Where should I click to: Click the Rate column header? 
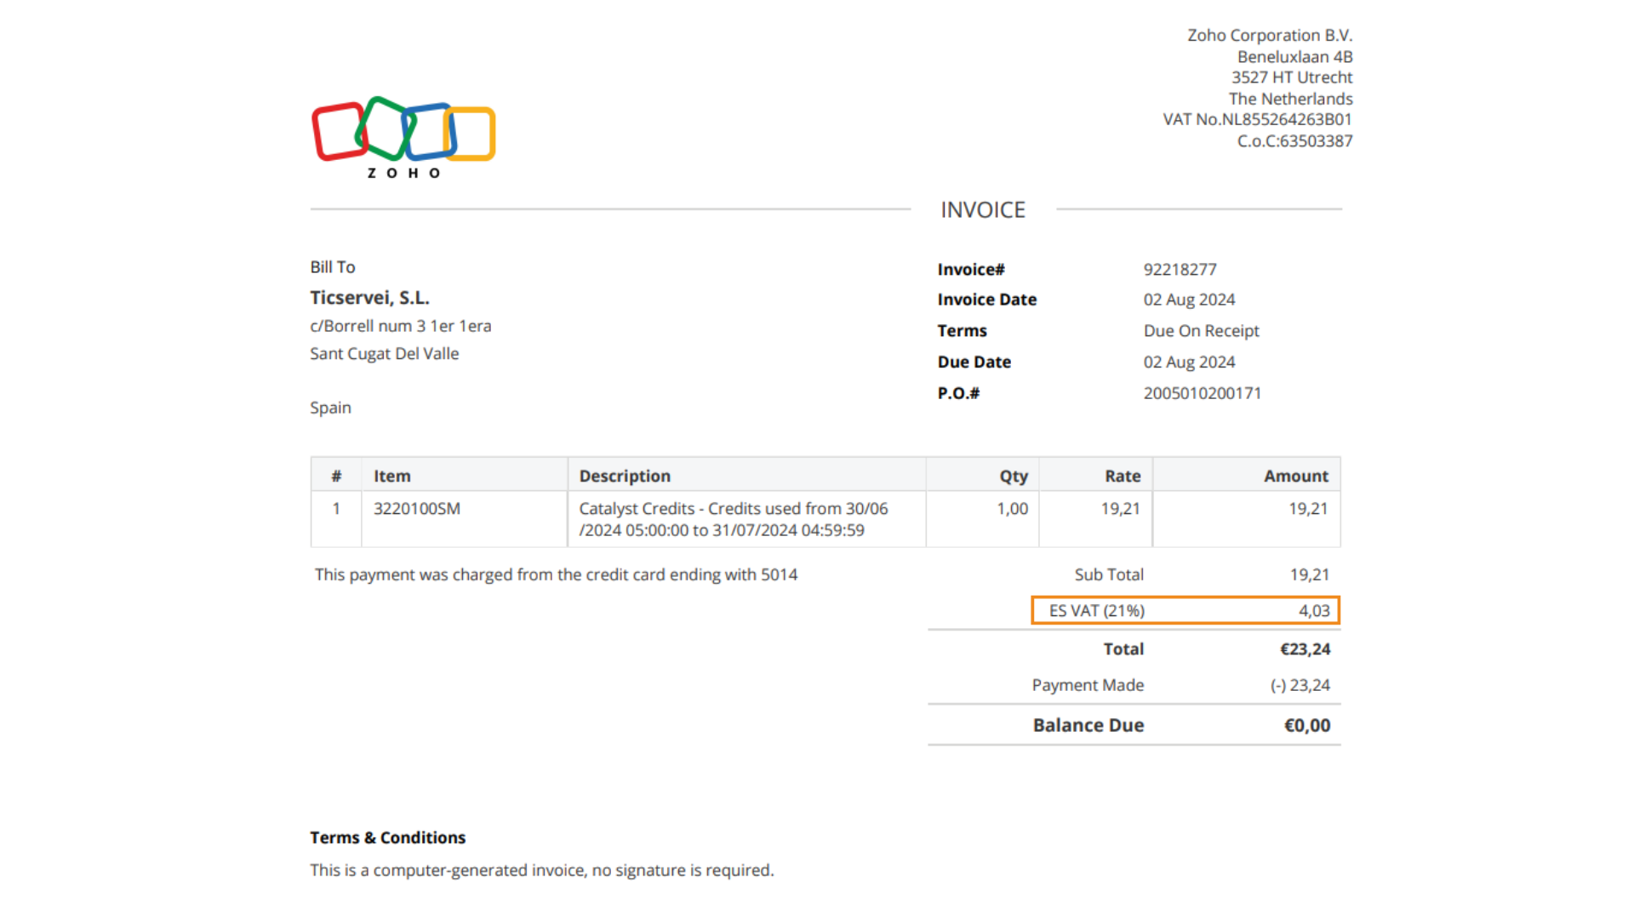point(1122,477)
